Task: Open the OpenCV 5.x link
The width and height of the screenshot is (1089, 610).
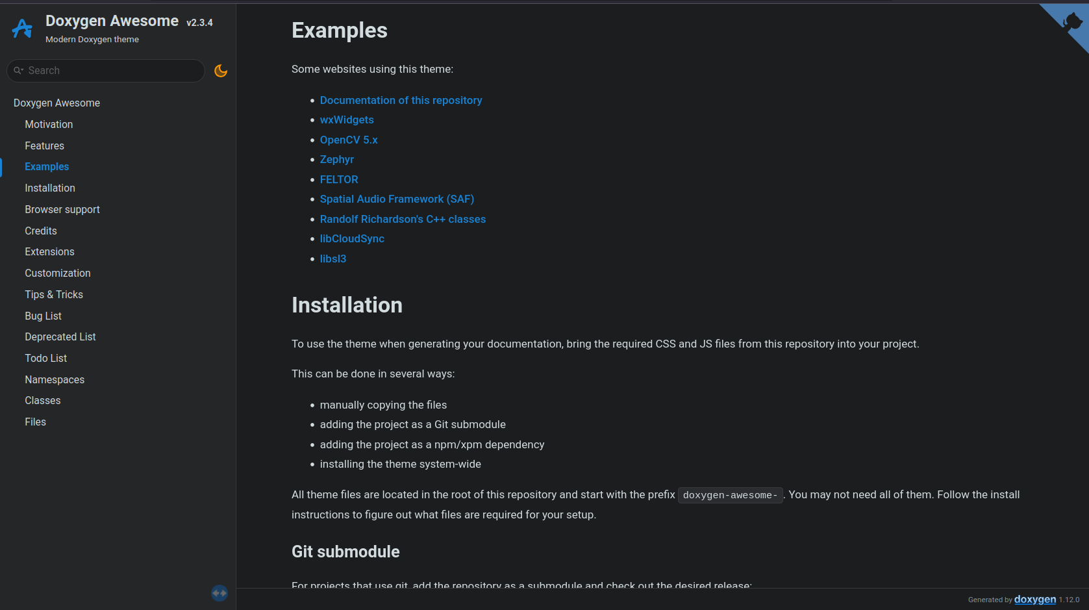Action: coord(349,140)
